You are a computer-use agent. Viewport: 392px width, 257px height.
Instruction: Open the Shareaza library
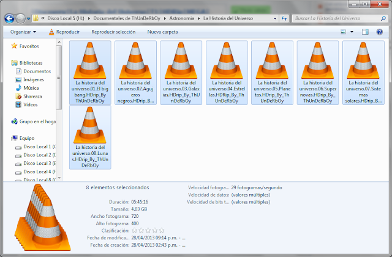[29, 96]
